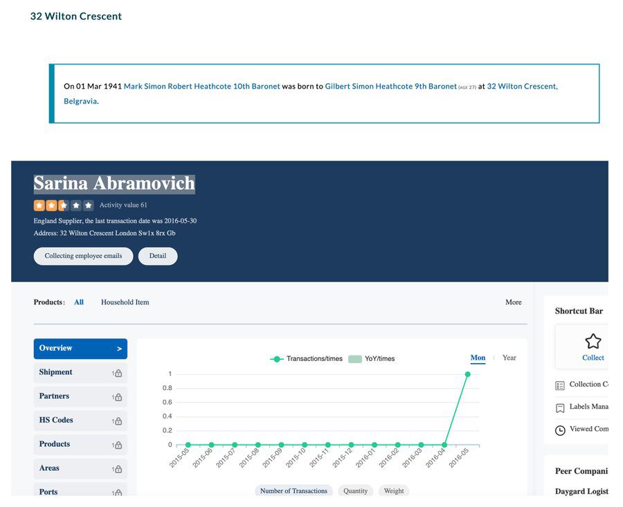Select the Household Item product filter
Image resolution: width=623 pixels, height=507 pixels.
pyautogui.click(x=125, y=302)
